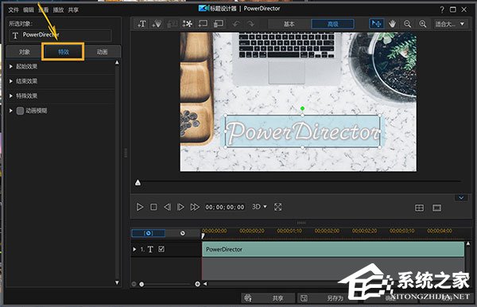
Task: Click the insert background rectangle toolbar icon
Action: click(x=203, y=24)
